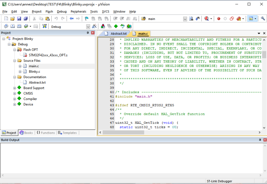Collapse the Source Files folder
Screen dimensions: 267x184
(15, 61)
